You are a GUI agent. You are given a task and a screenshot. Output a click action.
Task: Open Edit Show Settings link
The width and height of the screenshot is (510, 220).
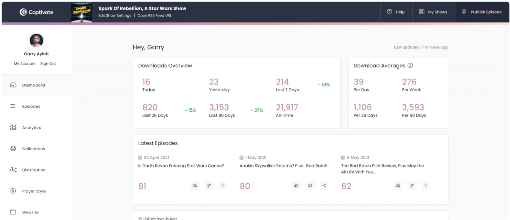(x=115, y=16)
